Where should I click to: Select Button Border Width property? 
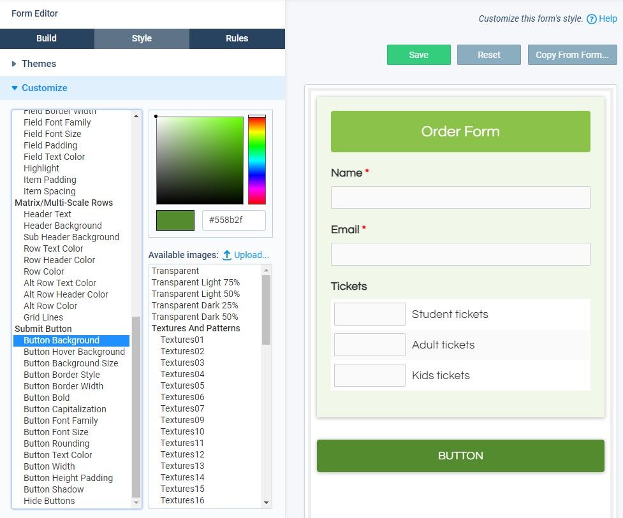pyautogui.click(x=63, y=386)
